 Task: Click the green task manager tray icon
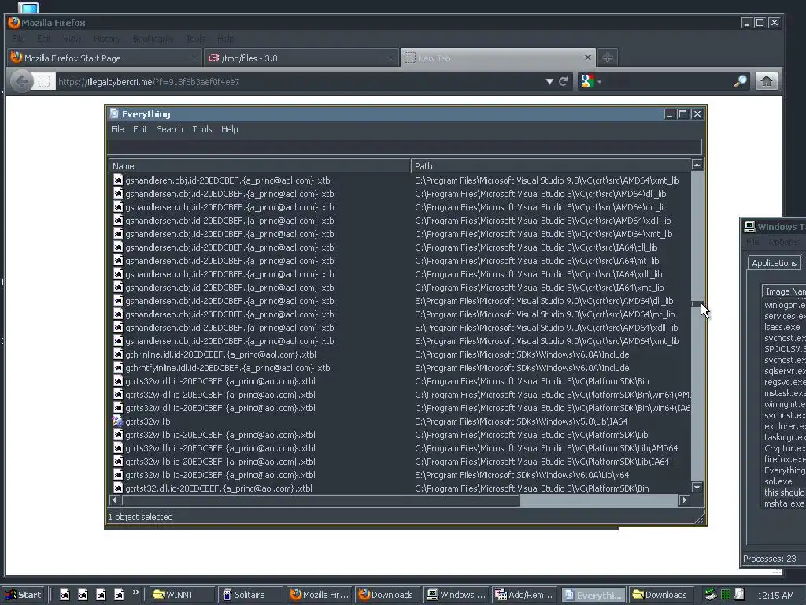coord(725,595)
